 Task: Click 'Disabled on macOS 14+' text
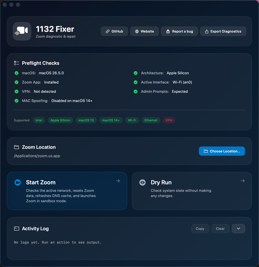[72, 101]
